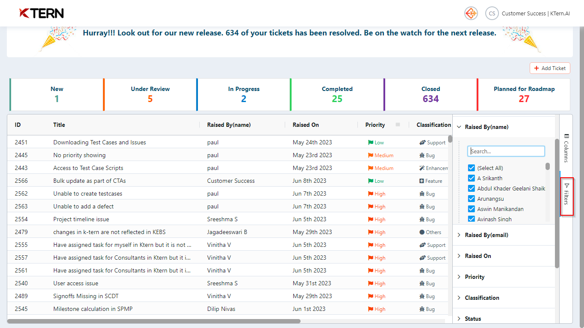Click the name list scrollbar in filter

548,166
